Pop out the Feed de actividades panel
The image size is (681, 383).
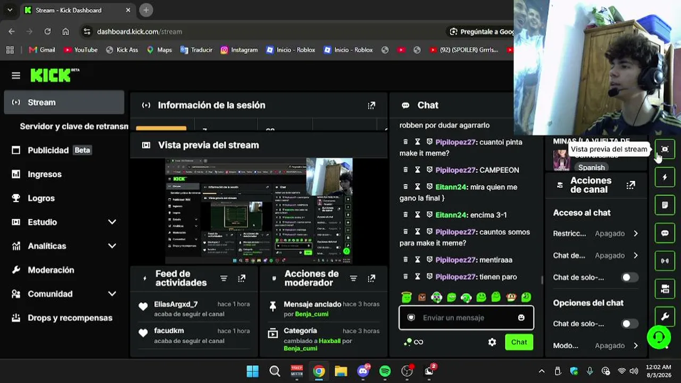tap(242, 278)
